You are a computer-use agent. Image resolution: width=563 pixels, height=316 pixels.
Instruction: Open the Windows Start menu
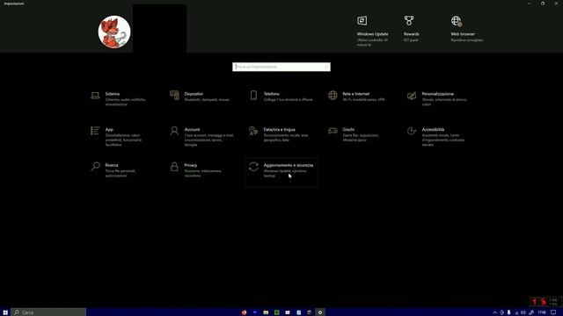click(x=5, y=312)
